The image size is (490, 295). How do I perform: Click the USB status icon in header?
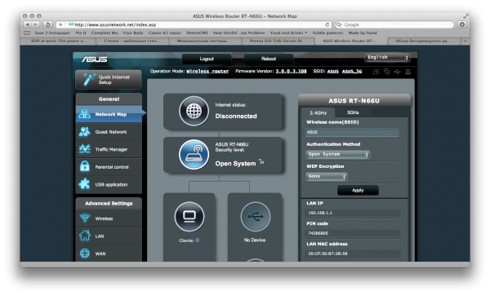397,72
